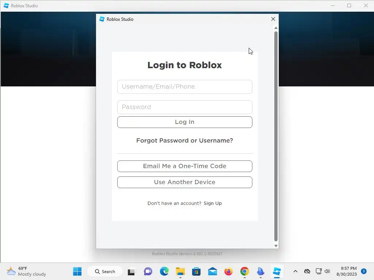Click Roblox Studio logo in main title bar
Screen dimensions: 374x280
(x=6, y=5)
